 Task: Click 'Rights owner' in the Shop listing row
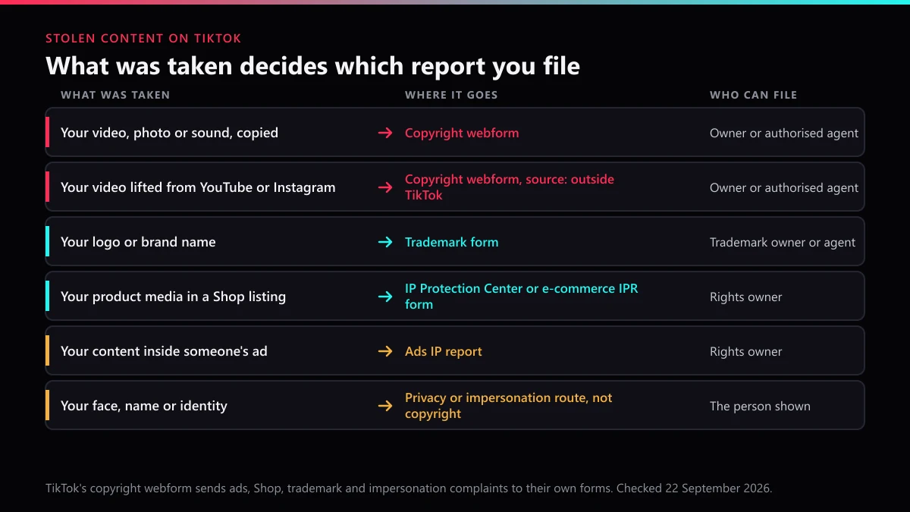(x=746, y=297)
